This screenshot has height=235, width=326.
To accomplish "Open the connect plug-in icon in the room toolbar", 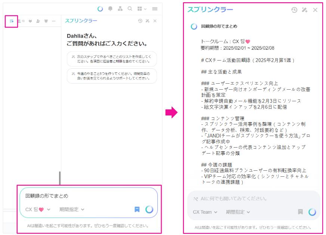I will click(x=30, y=21).
